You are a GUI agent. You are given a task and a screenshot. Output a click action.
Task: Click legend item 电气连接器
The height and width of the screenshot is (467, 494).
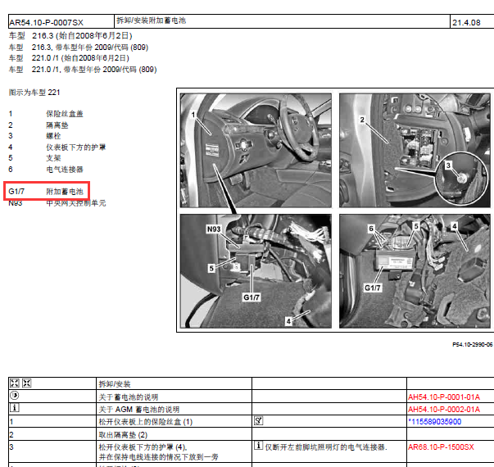click(x=65, y=170)
